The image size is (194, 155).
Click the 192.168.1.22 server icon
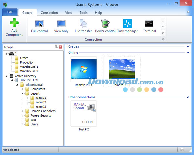tap(17, 80)
